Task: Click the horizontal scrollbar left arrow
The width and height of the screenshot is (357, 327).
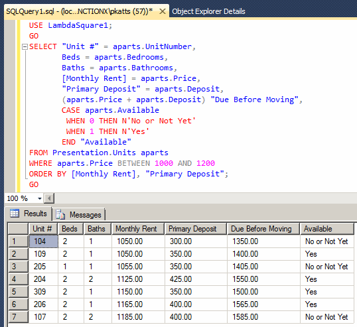Action: point(49,198)
